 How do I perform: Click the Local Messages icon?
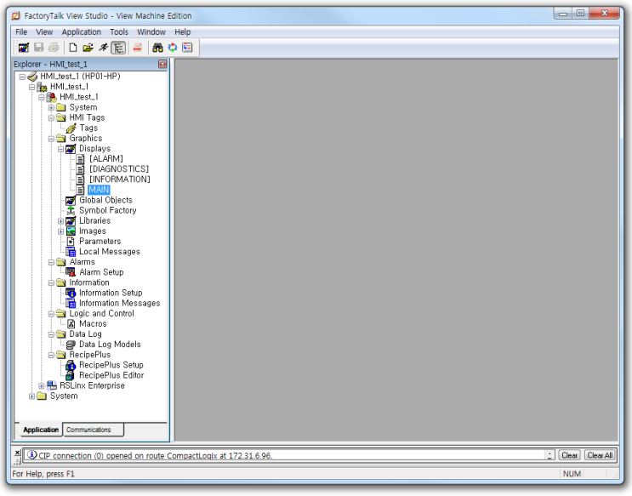(71, 252)
